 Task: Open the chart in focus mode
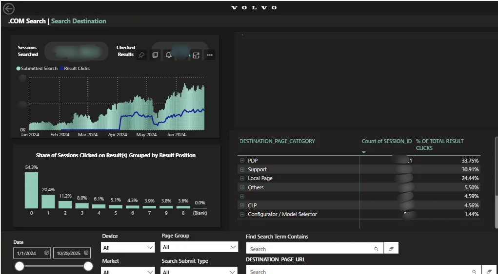click(196, 55)
